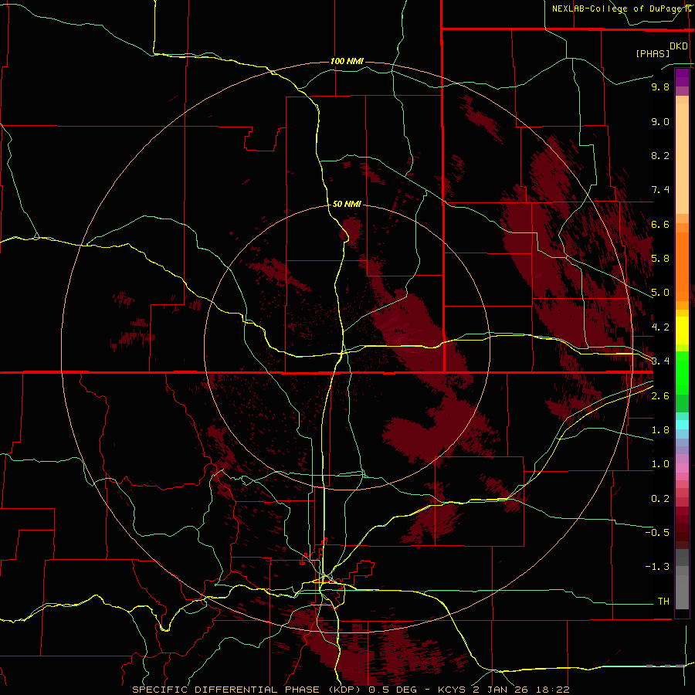Select the 5.0 scale value
The height and width of the screenshot is (695, 695).
pos(660,293)
